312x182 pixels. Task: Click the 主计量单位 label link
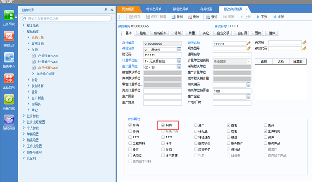click(x=130, y=66)
